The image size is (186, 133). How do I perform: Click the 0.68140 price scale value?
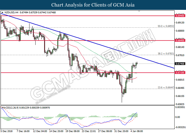coord(180,47)
